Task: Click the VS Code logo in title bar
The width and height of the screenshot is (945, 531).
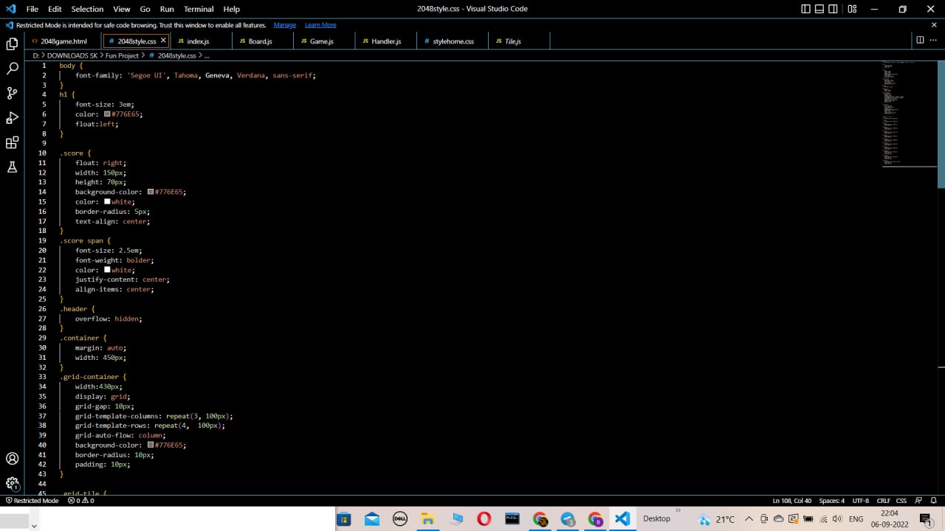Action: pos(10,9)
